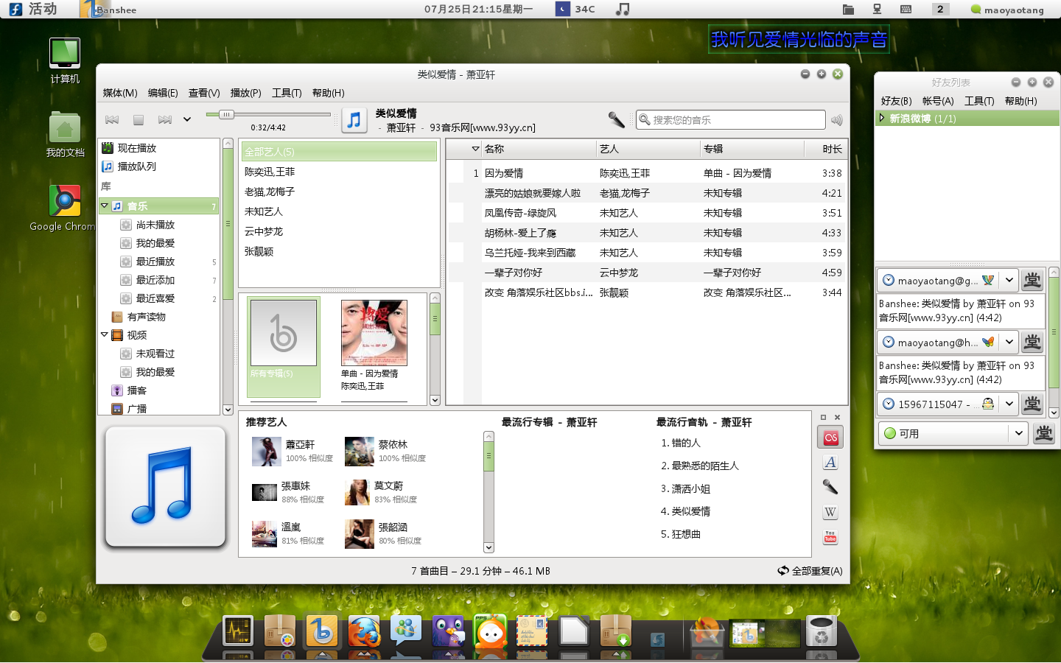The height and width of the screenshot is (663, 1061).
Task: Select artist 陈奕迅,王菲 in artist list
Action: click(x=339, y=172)
